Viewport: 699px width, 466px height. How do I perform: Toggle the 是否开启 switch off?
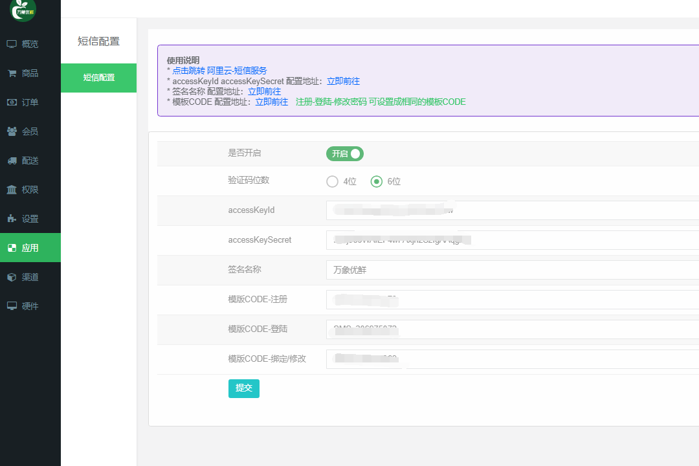(x=345, y=153)
